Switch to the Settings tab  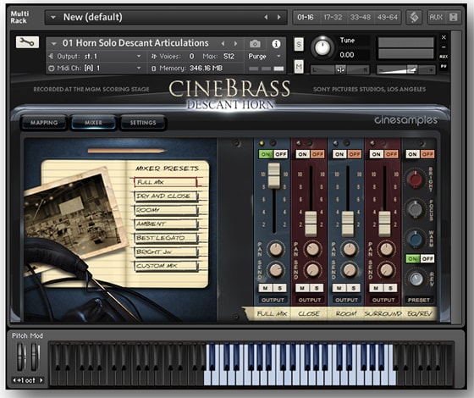click(x=143, y=123)
